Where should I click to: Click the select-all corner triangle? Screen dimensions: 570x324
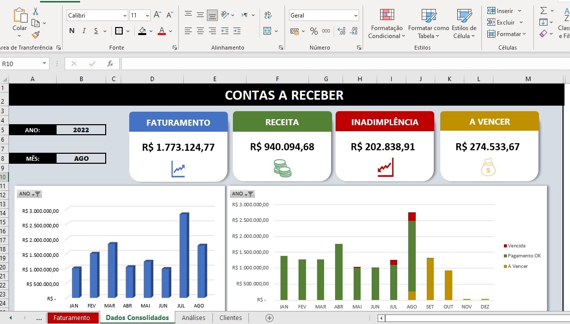(x=5, y=79)
